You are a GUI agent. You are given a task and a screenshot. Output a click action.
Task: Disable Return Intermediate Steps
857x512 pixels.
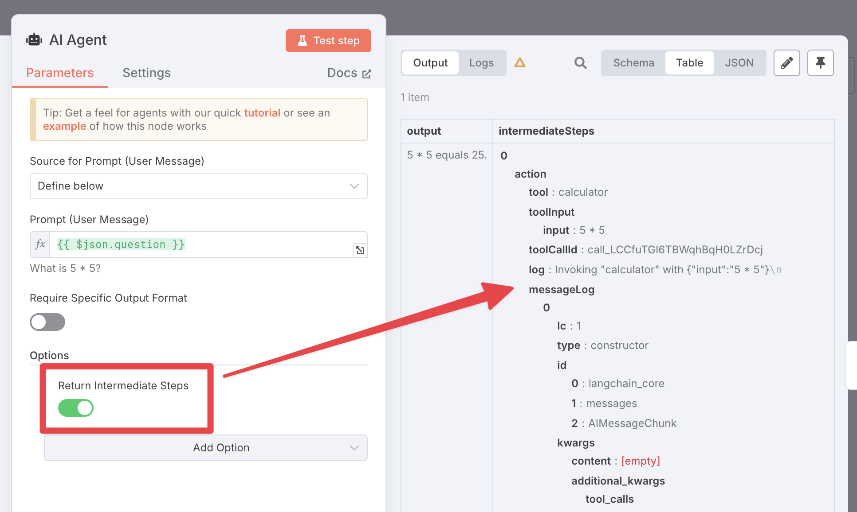pyautogui.click(x=75, y=407)
